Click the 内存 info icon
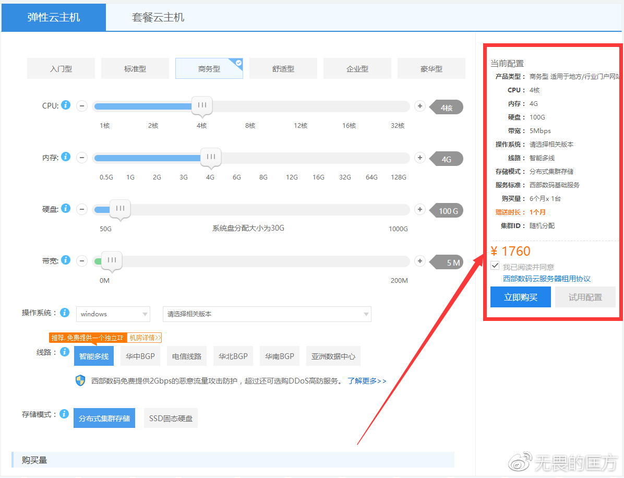624x478 pixels. coord(66,156)
